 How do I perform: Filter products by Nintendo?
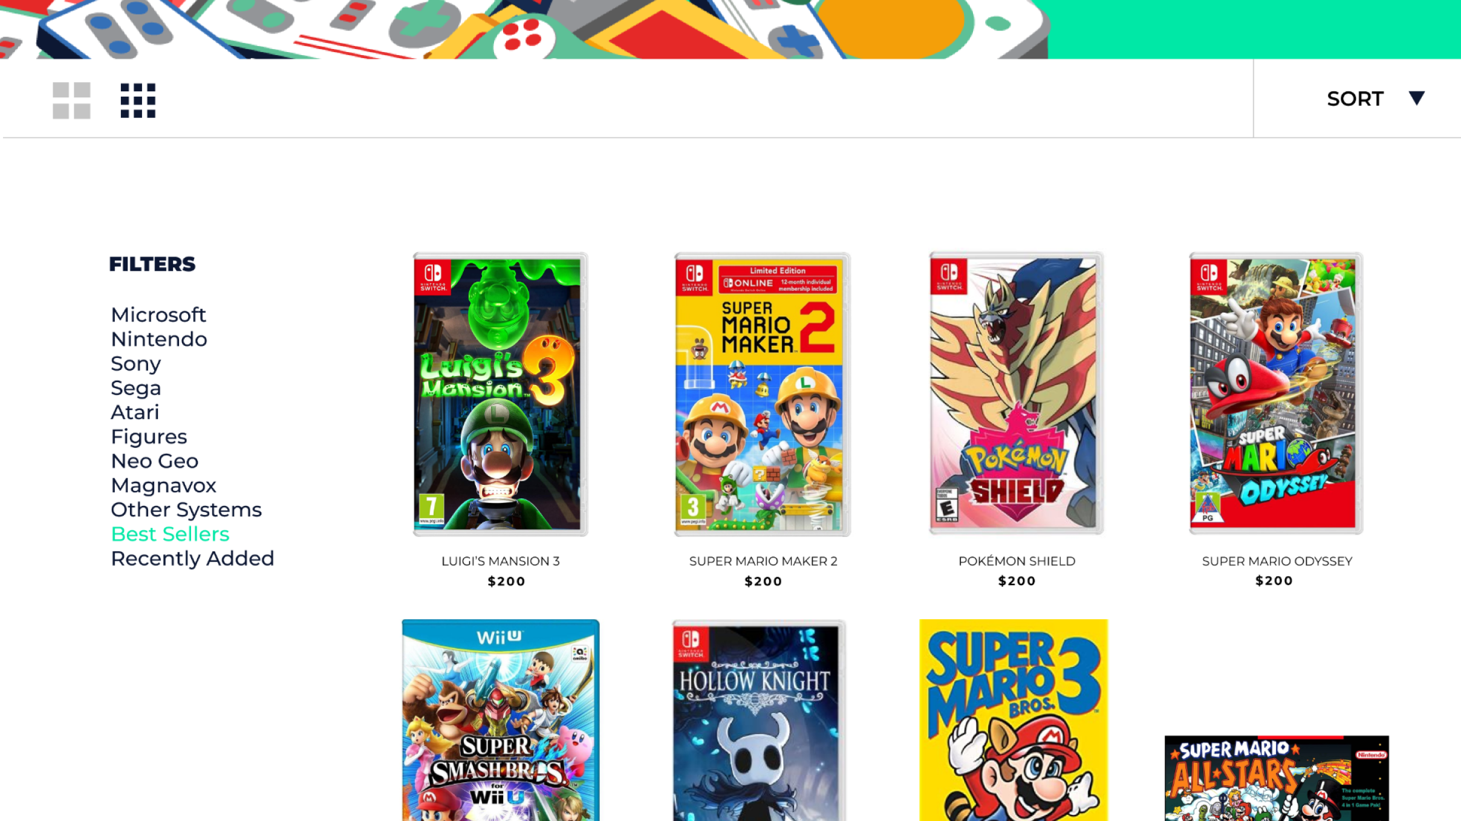159,339
